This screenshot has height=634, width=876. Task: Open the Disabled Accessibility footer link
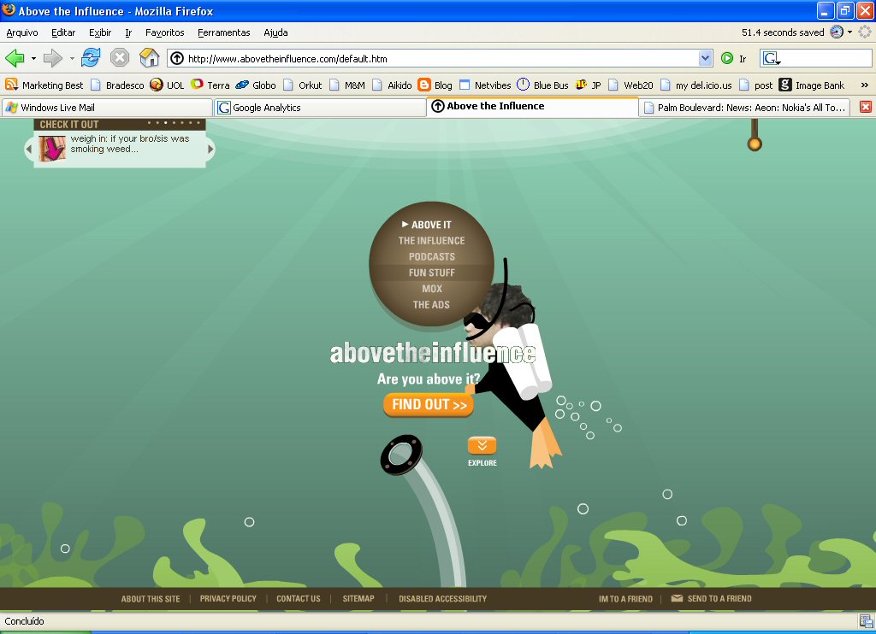(x=442, y=599)
